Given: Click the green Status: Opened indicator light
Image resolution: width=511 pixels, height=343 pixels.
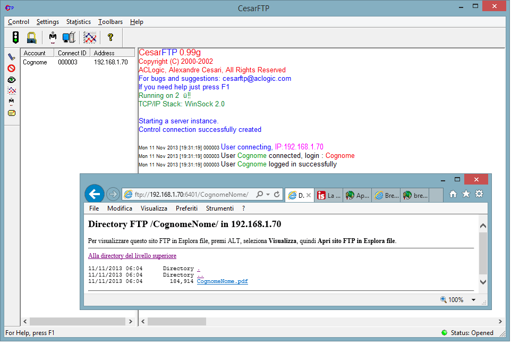Looking at the screenshot, I should click(444, 332).
